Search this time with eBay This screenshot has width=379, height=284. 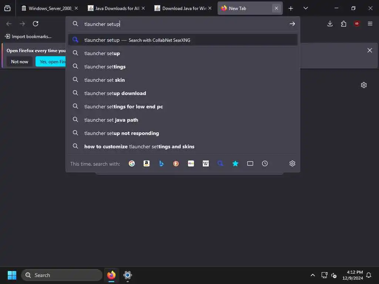(191, 163)
